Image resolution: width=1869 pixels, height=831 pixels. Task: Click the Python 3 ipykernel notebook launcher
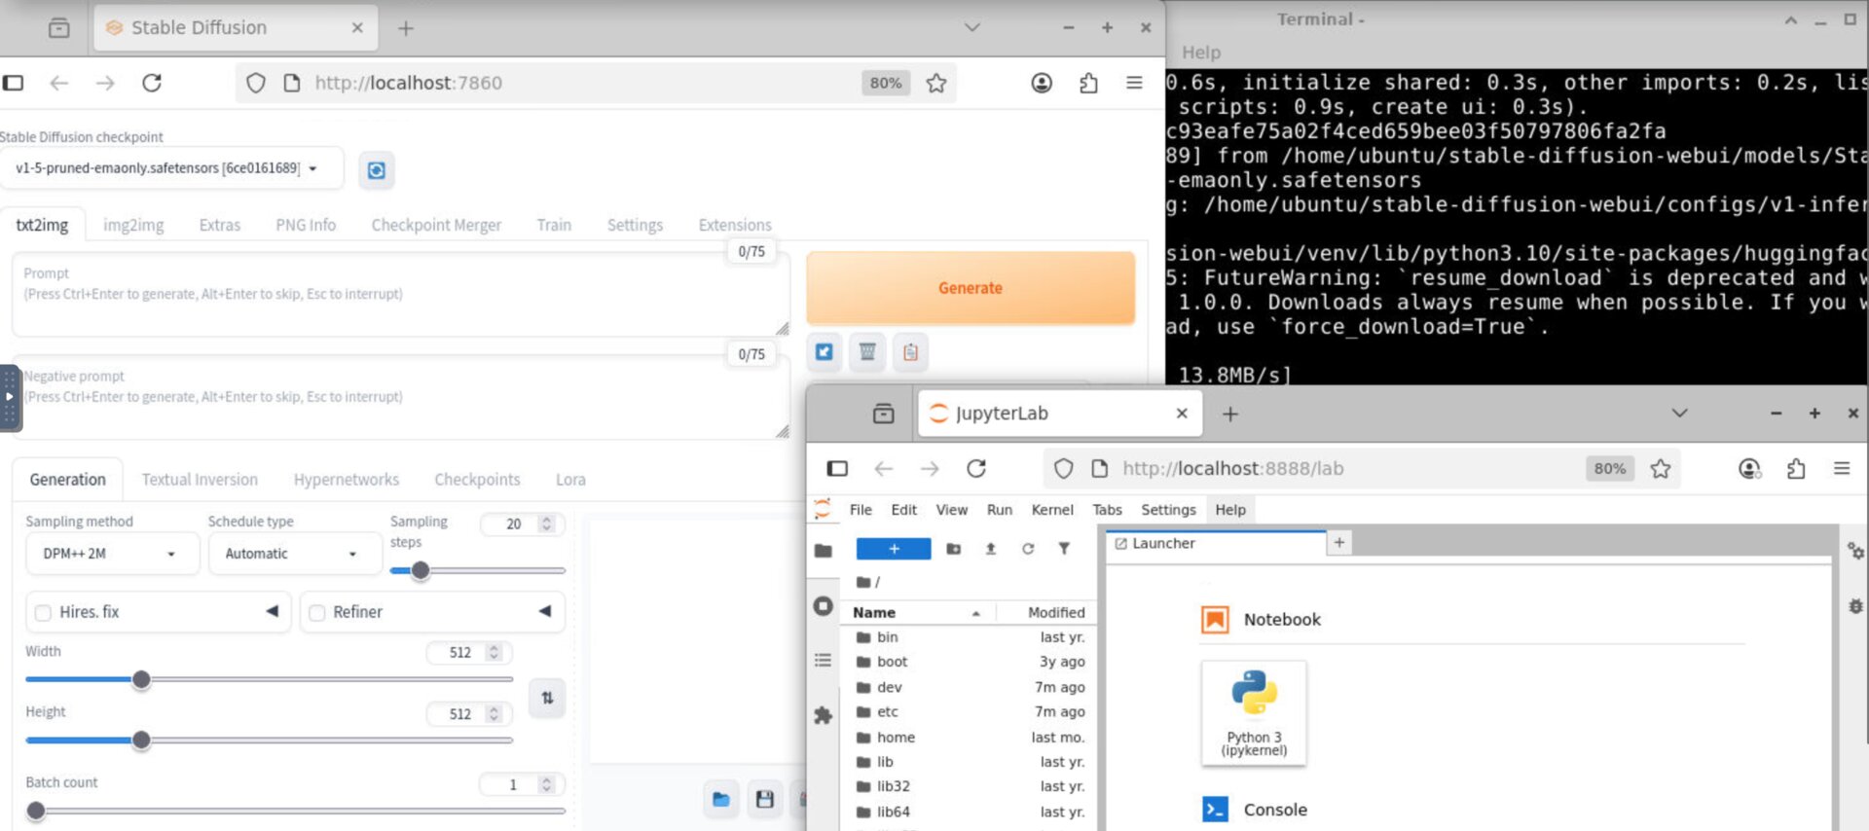point(1254,713)
